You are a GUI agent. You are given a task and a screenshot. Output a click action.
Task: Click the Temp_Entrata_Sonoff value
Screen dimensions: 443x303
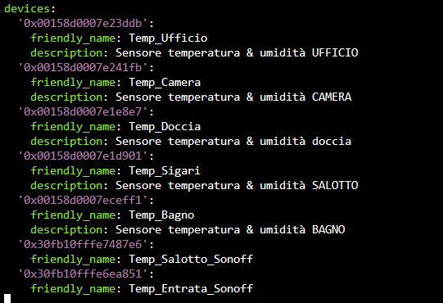tap(191, 288)
